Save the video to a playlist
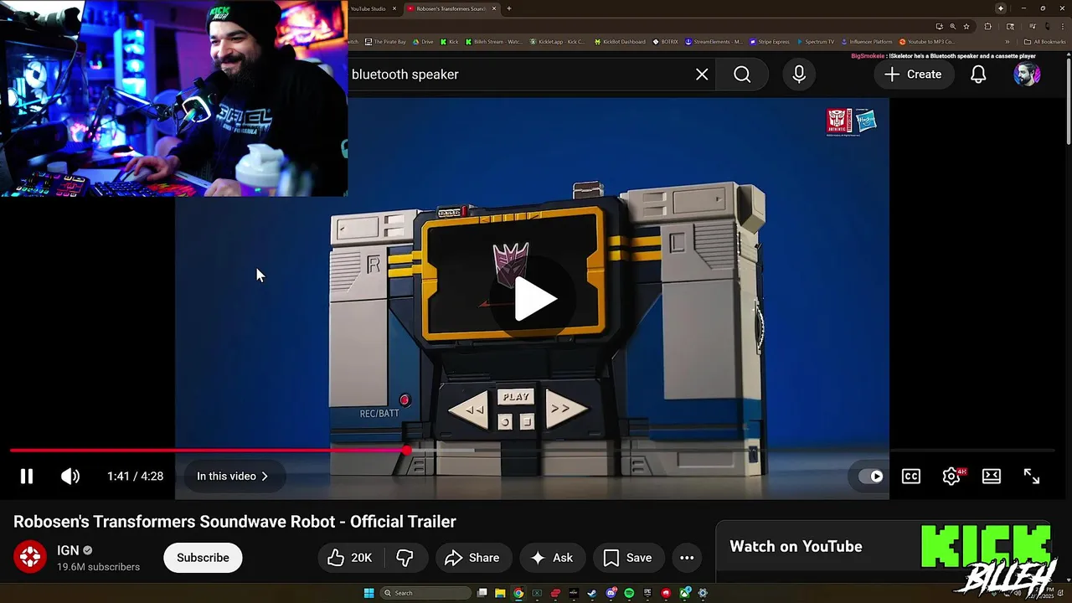The width and height of the screenshot is (1072, 603). (x=628, y=558)
